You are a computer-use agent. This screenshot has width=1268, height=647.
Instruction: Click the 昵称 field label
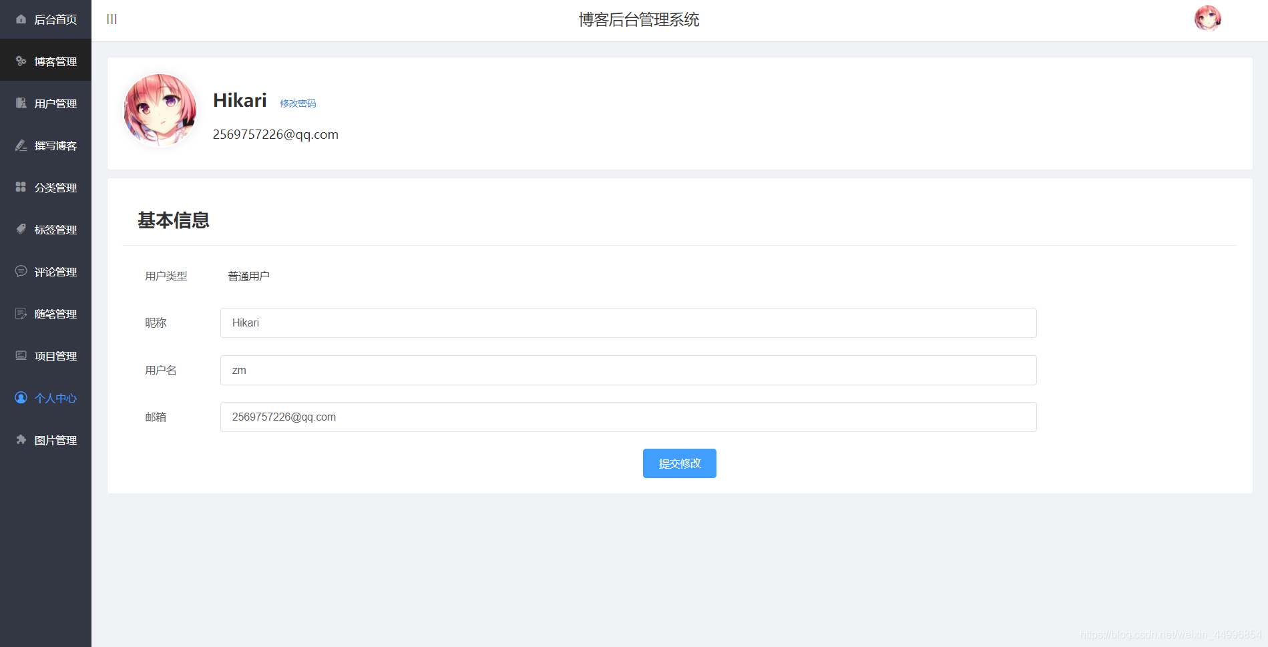156,322
